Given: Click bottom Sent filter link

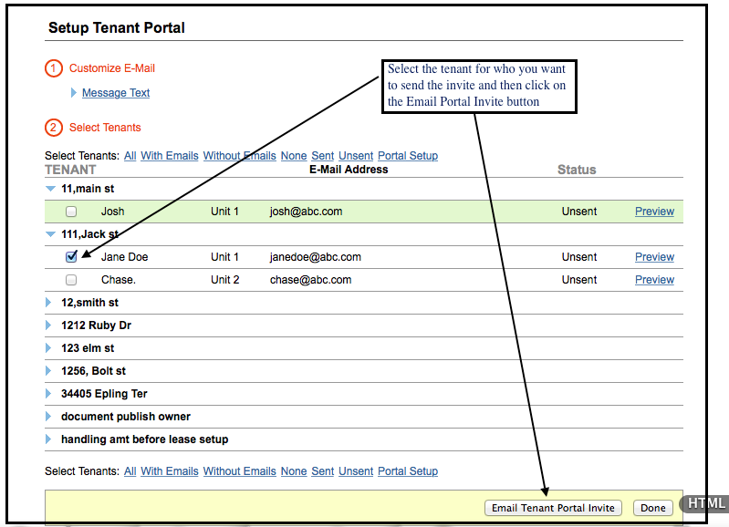Looking at the screenshot, I should tap(323, 471).
